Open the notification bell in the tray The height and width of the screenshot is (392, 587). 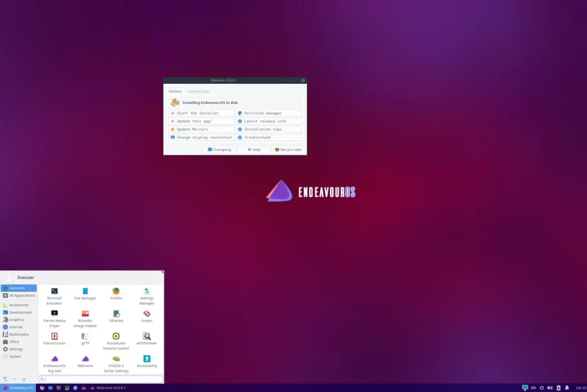click(x=567, y=387)
